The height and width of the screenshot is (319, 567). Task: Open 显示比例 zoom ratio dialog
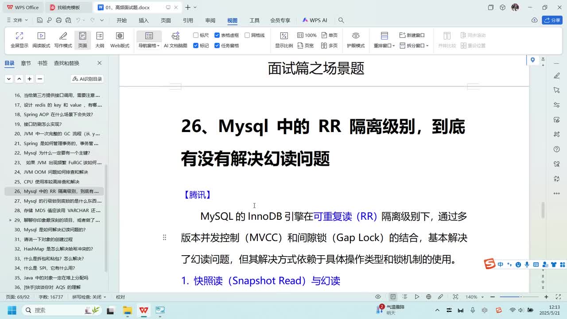pos(284,40)
